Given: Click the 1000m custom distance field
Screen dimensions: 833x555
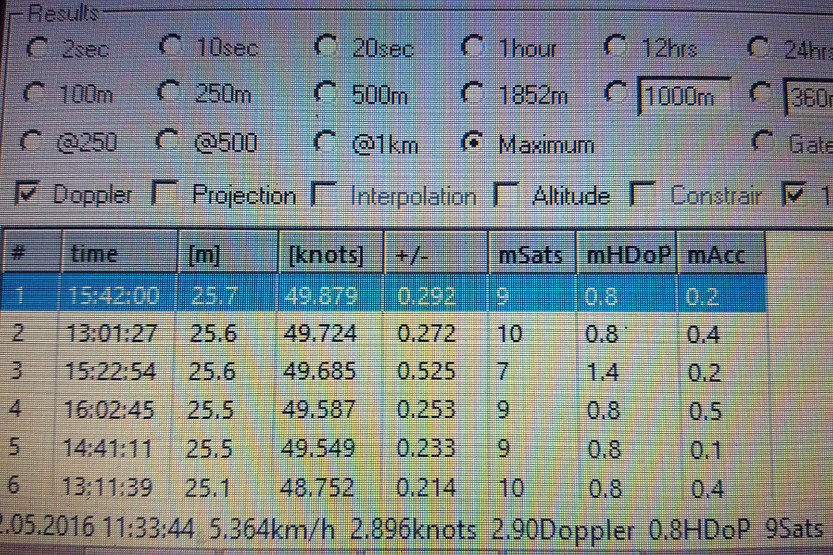Looking at the screenshot, I should click(x=683, y=96).
